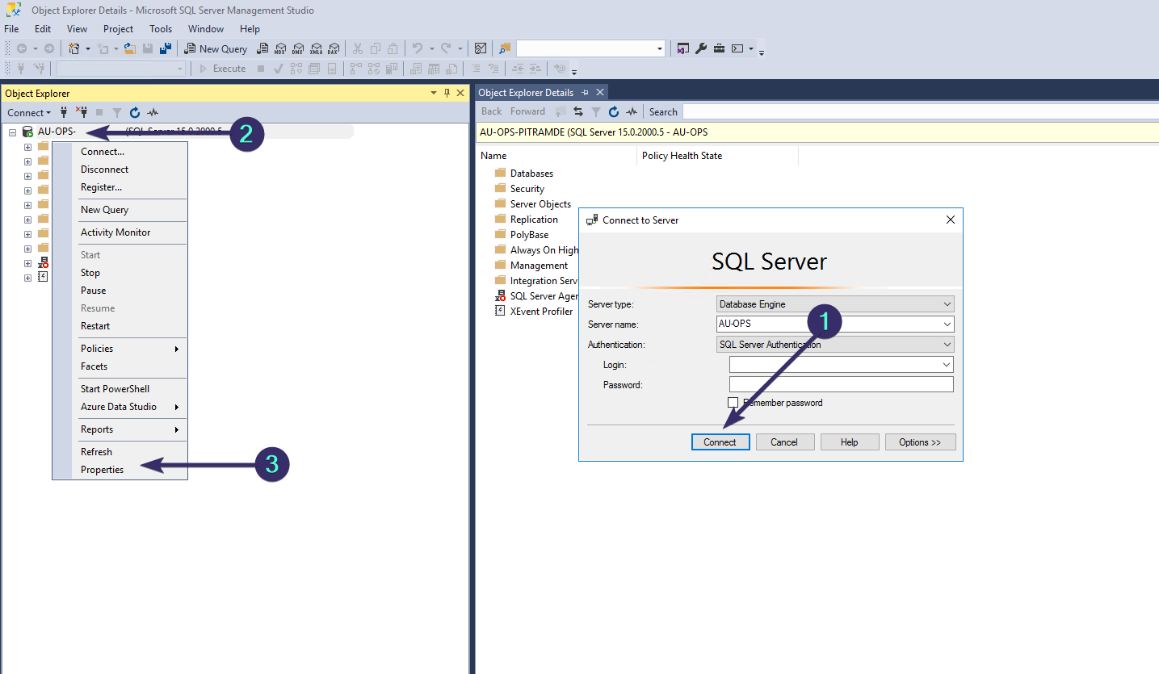Select the New DMX Query icon

point(298,48)
